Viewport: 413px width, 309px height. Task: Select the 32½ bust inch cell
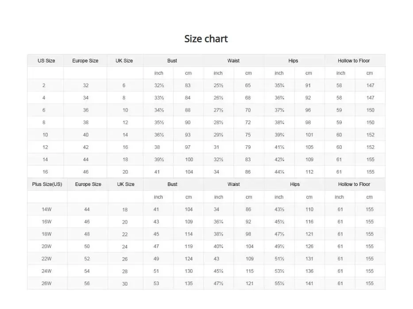pos(159,85)
